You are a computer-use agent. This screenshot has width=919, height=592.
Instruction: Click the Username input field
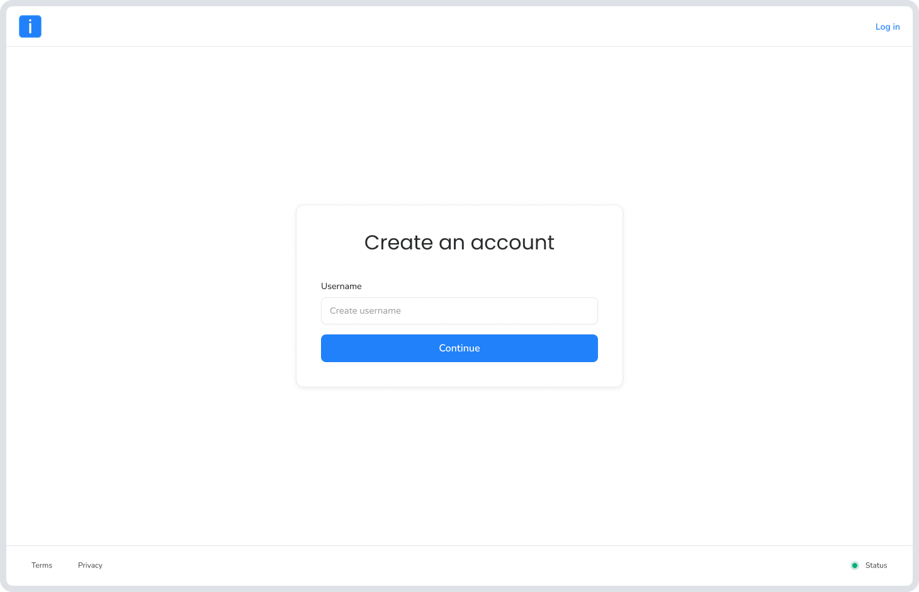click(460, 310)
